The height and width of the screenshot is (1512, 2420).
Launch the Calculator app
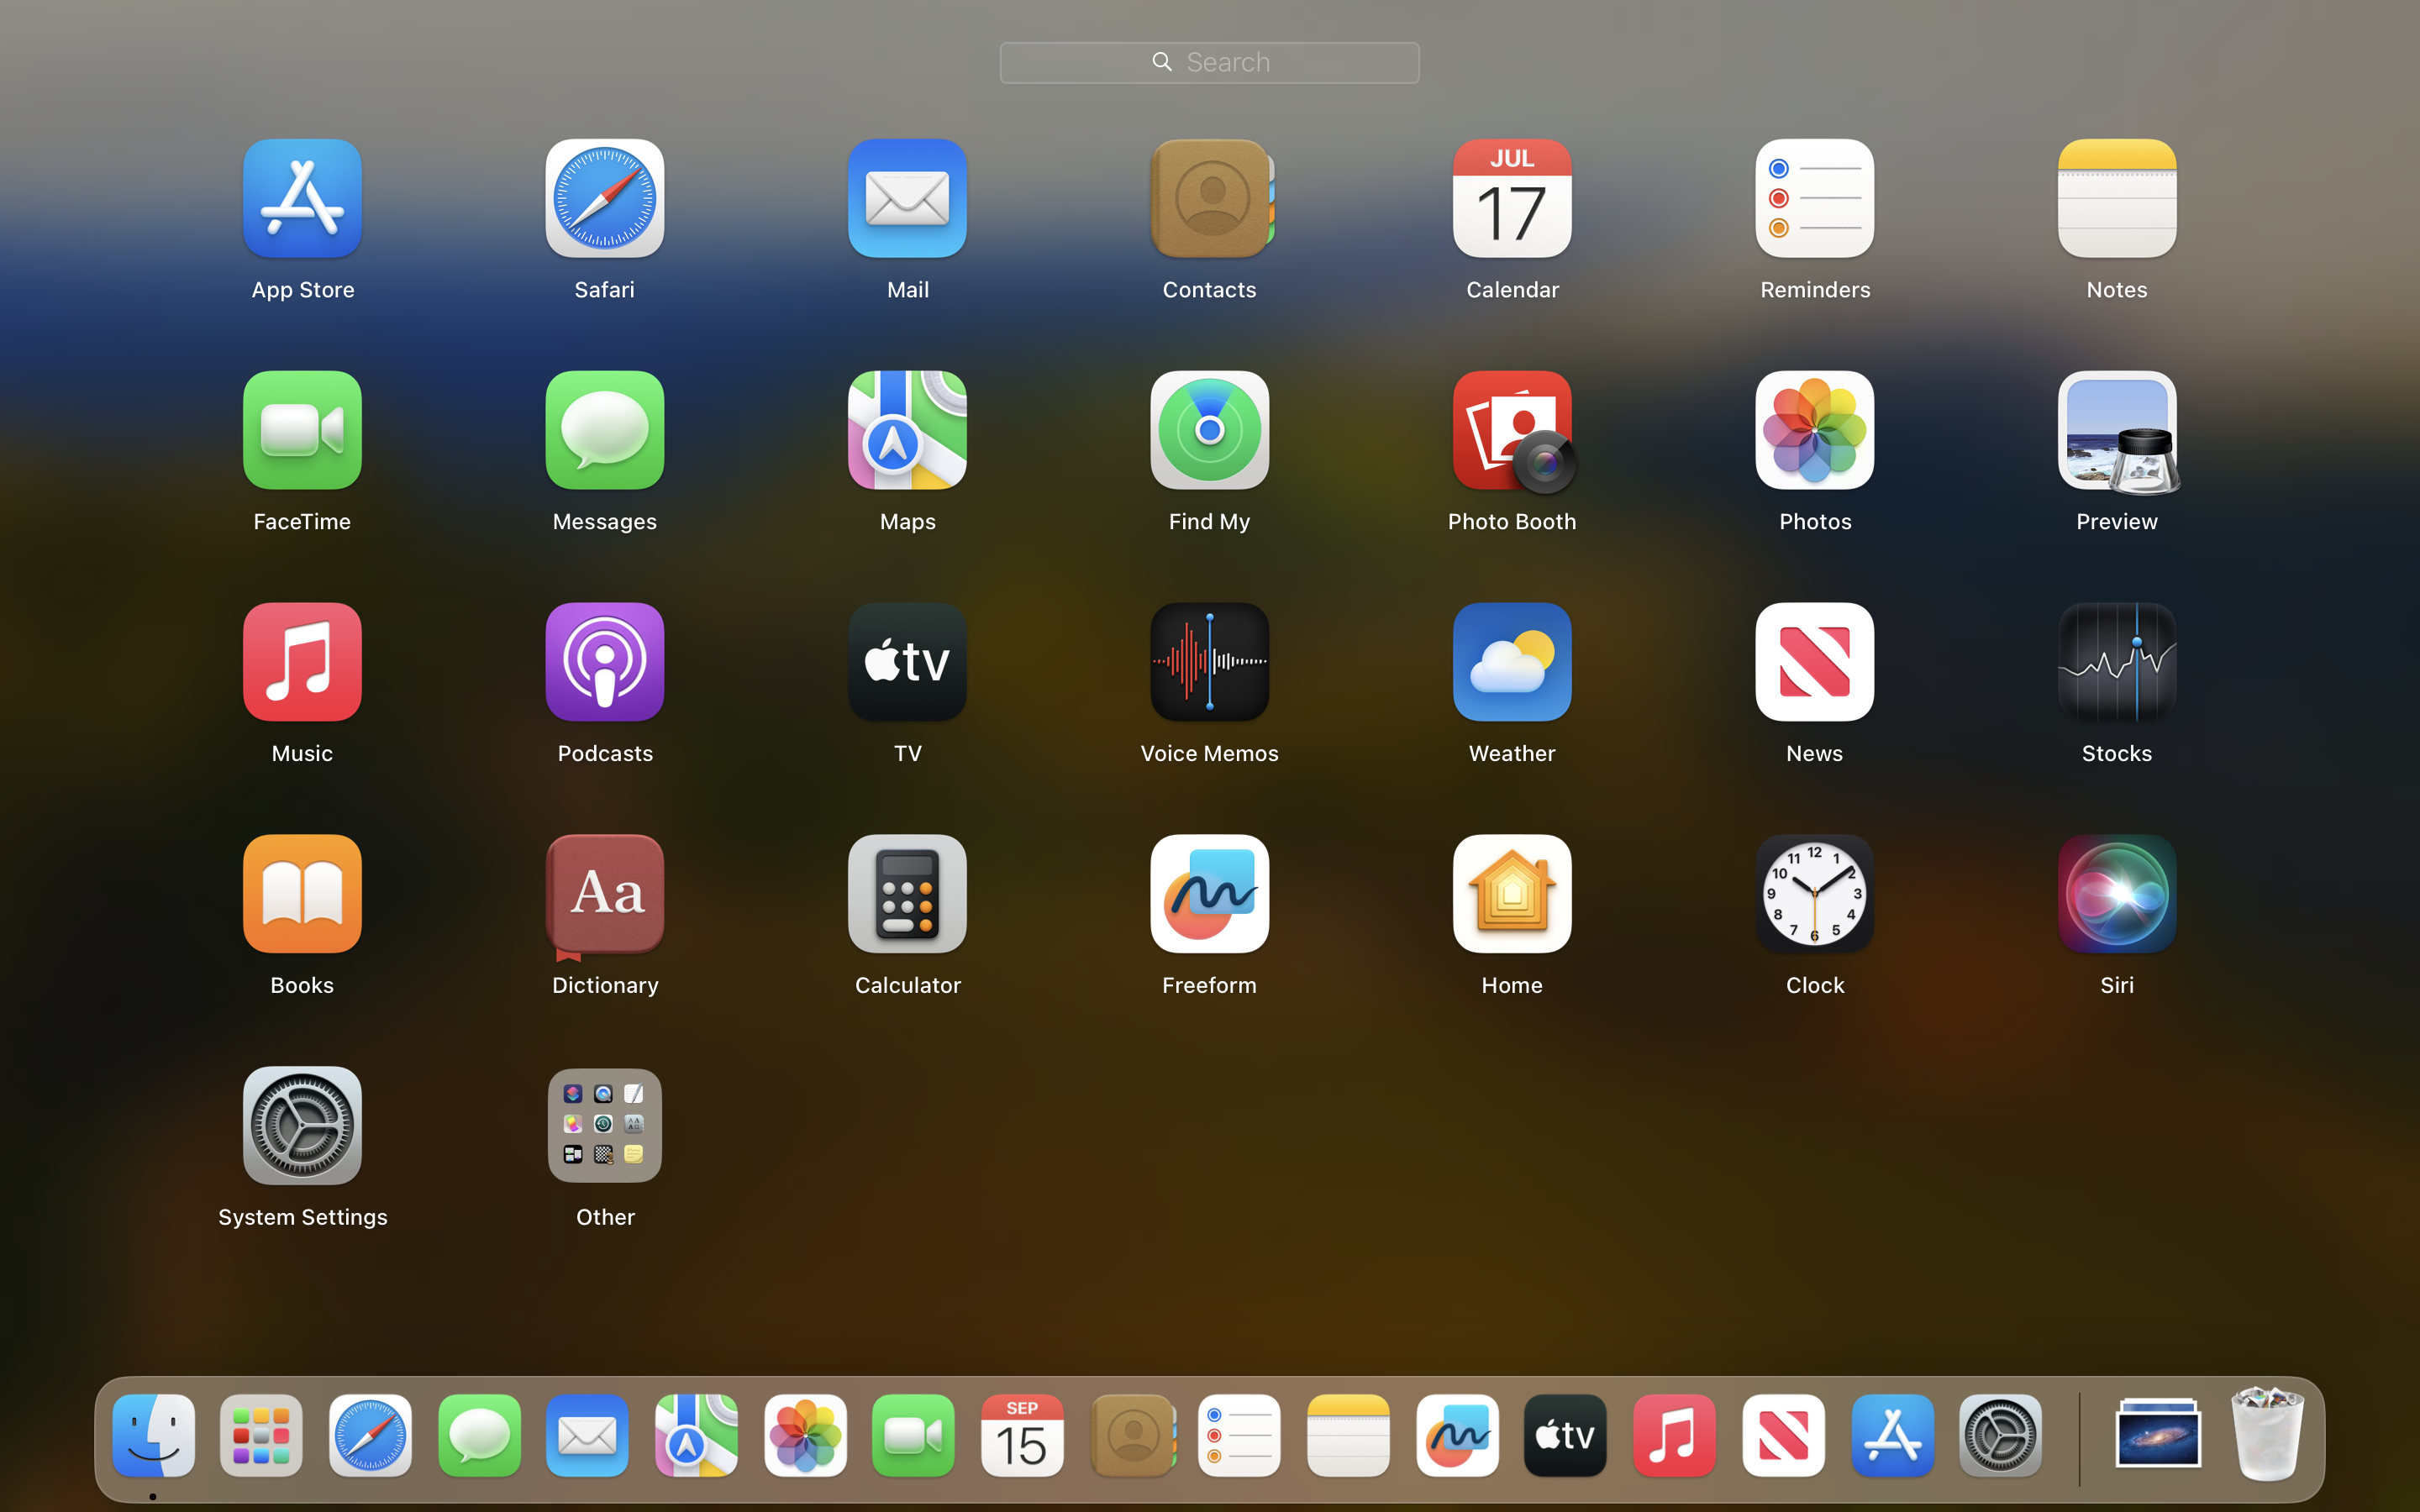907,894
